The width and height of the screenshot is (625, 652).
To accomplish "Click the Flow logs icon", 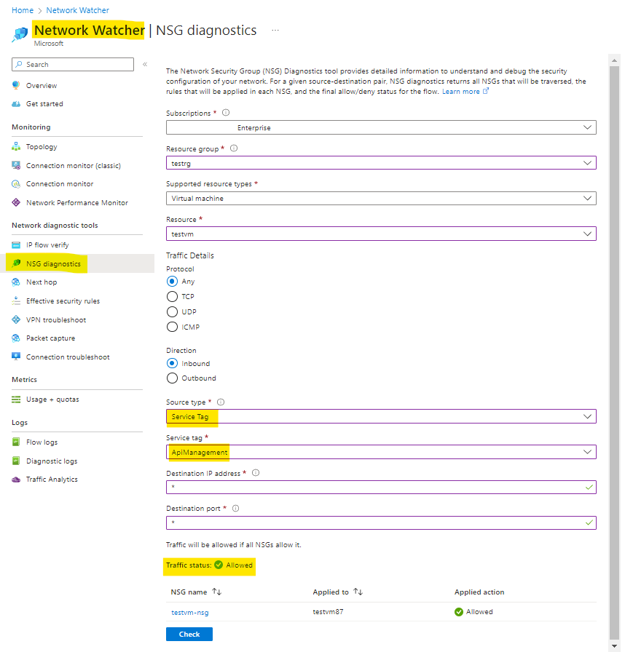I will coord(16,442).
